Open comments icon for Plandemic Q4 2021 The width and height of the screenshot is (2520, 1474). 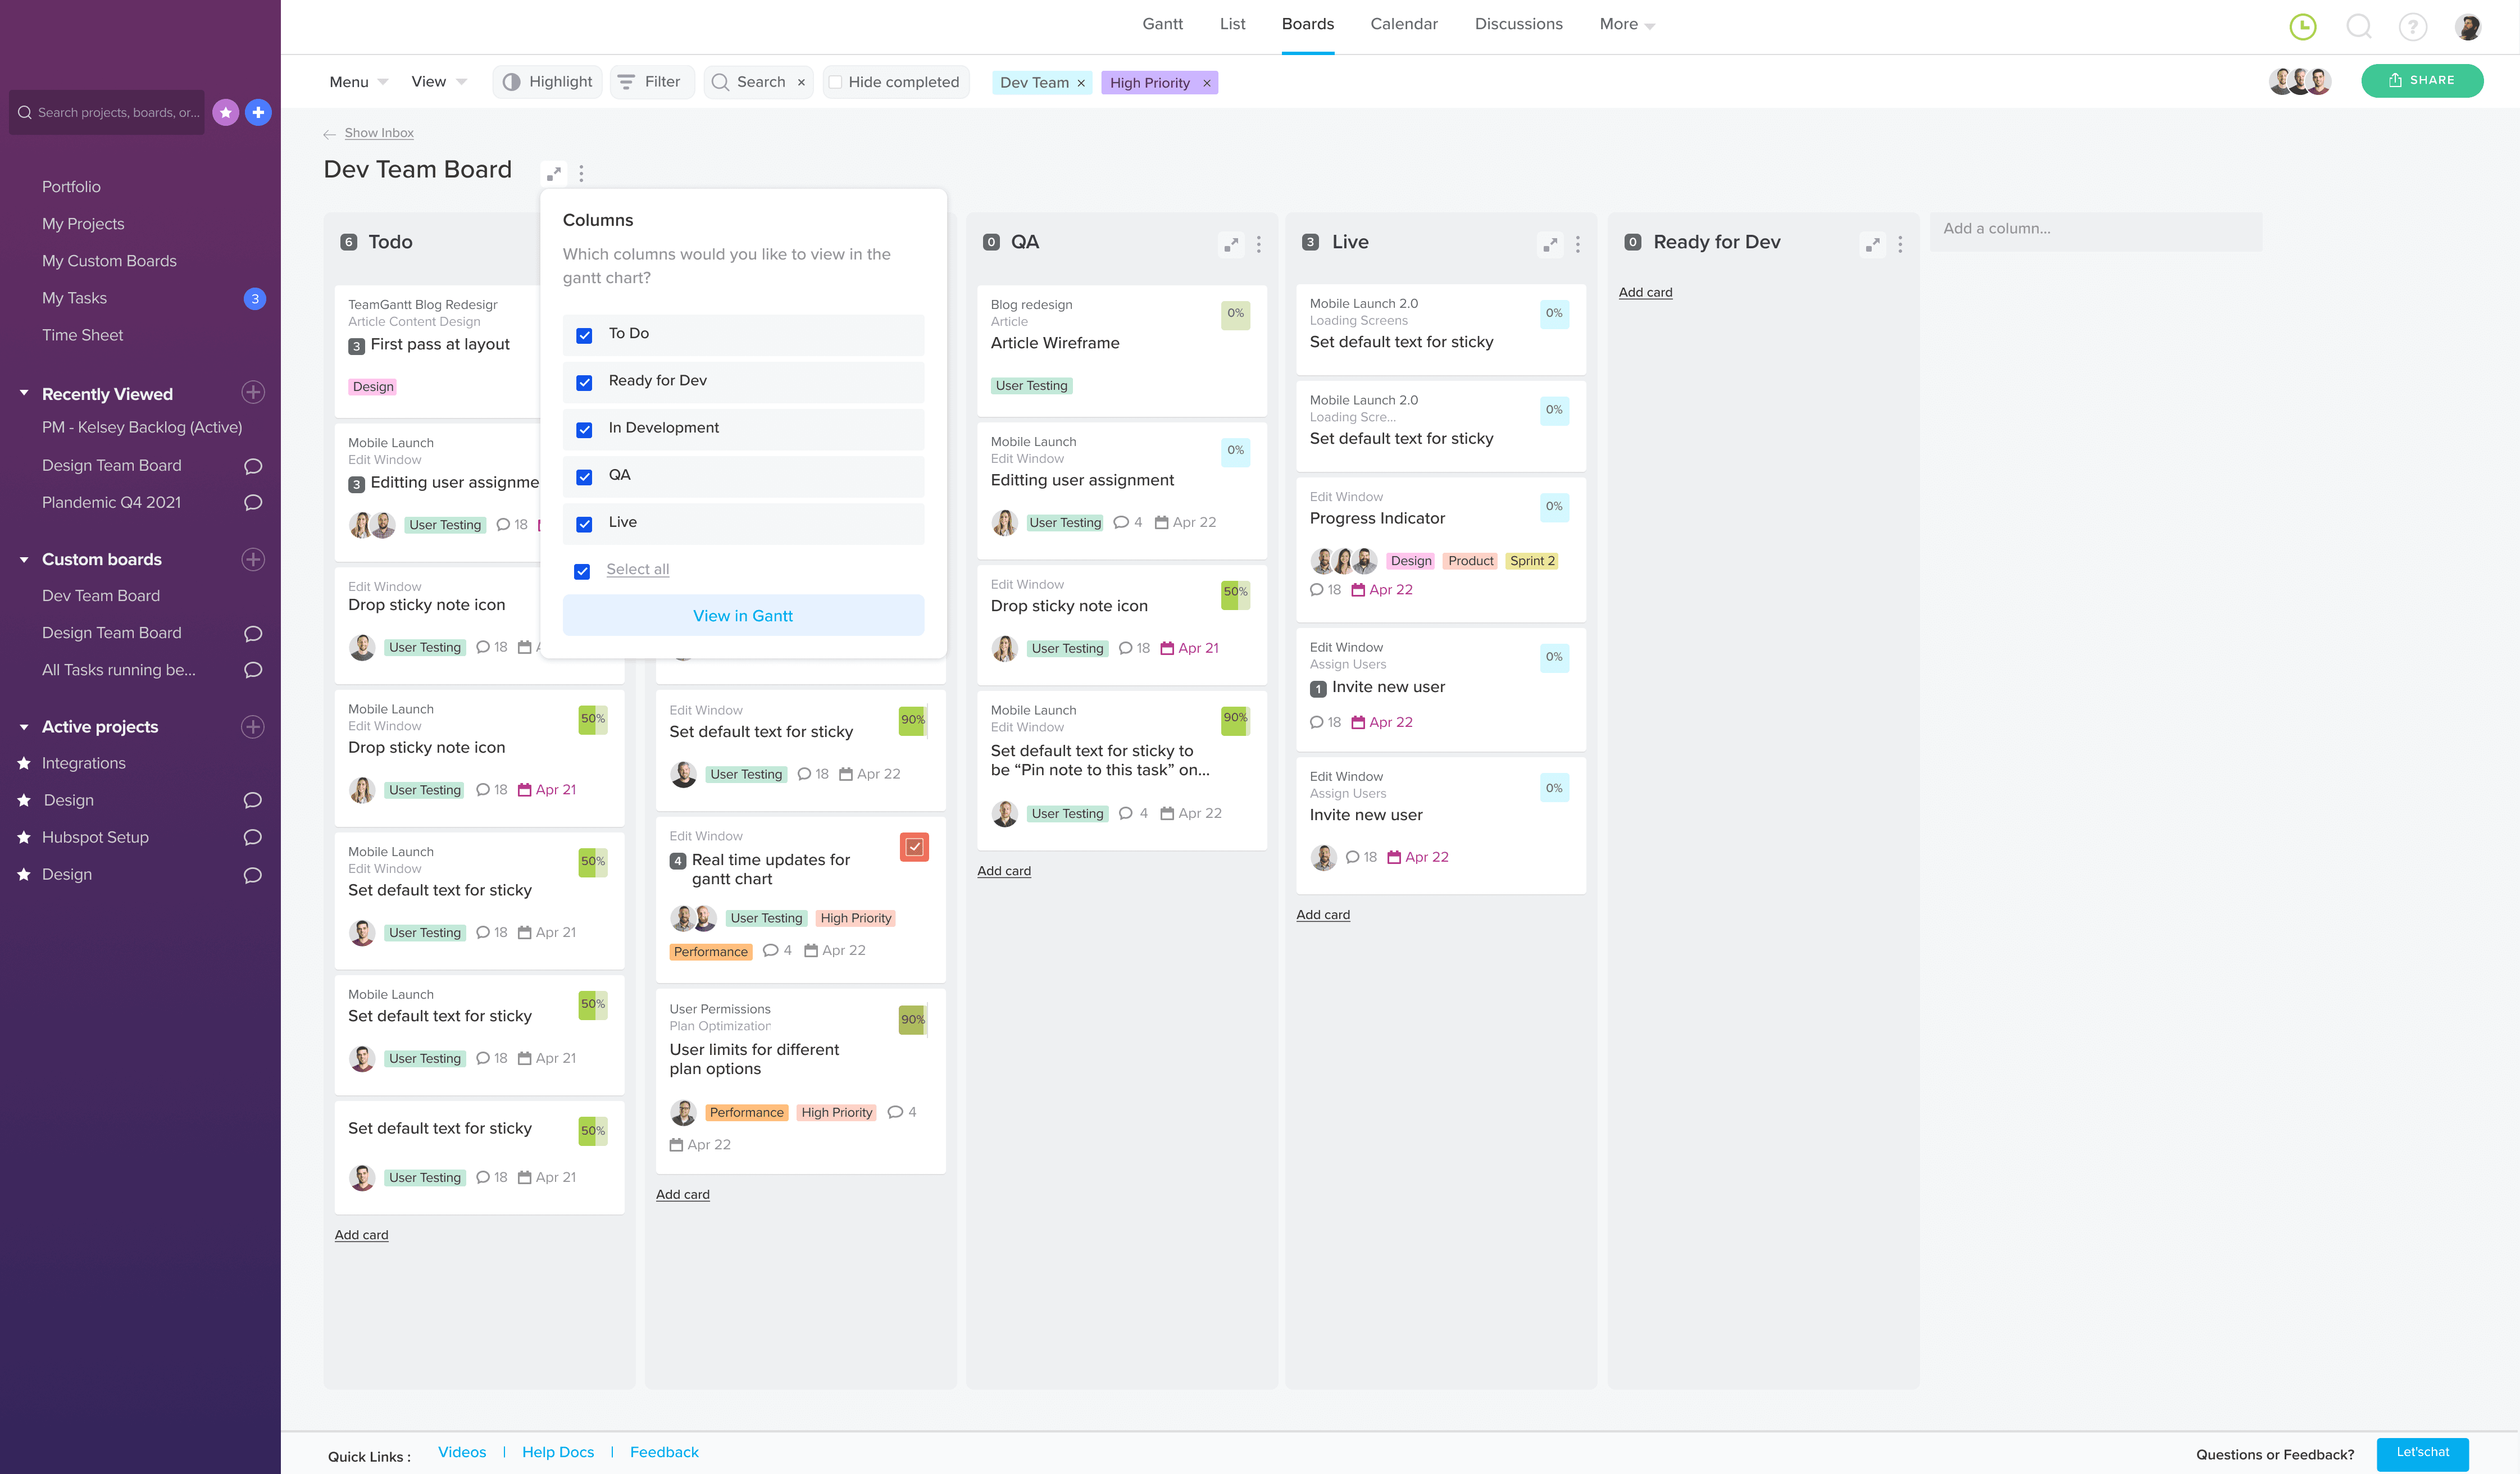(x=253, y=503)
